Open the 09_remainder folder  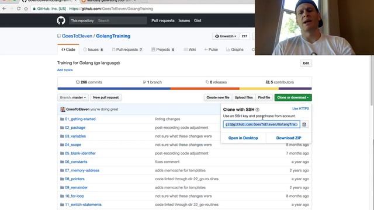tap(76, 188)
